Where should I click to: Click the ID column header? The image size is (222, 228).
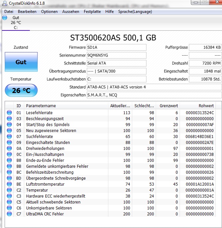pos(19,106)
